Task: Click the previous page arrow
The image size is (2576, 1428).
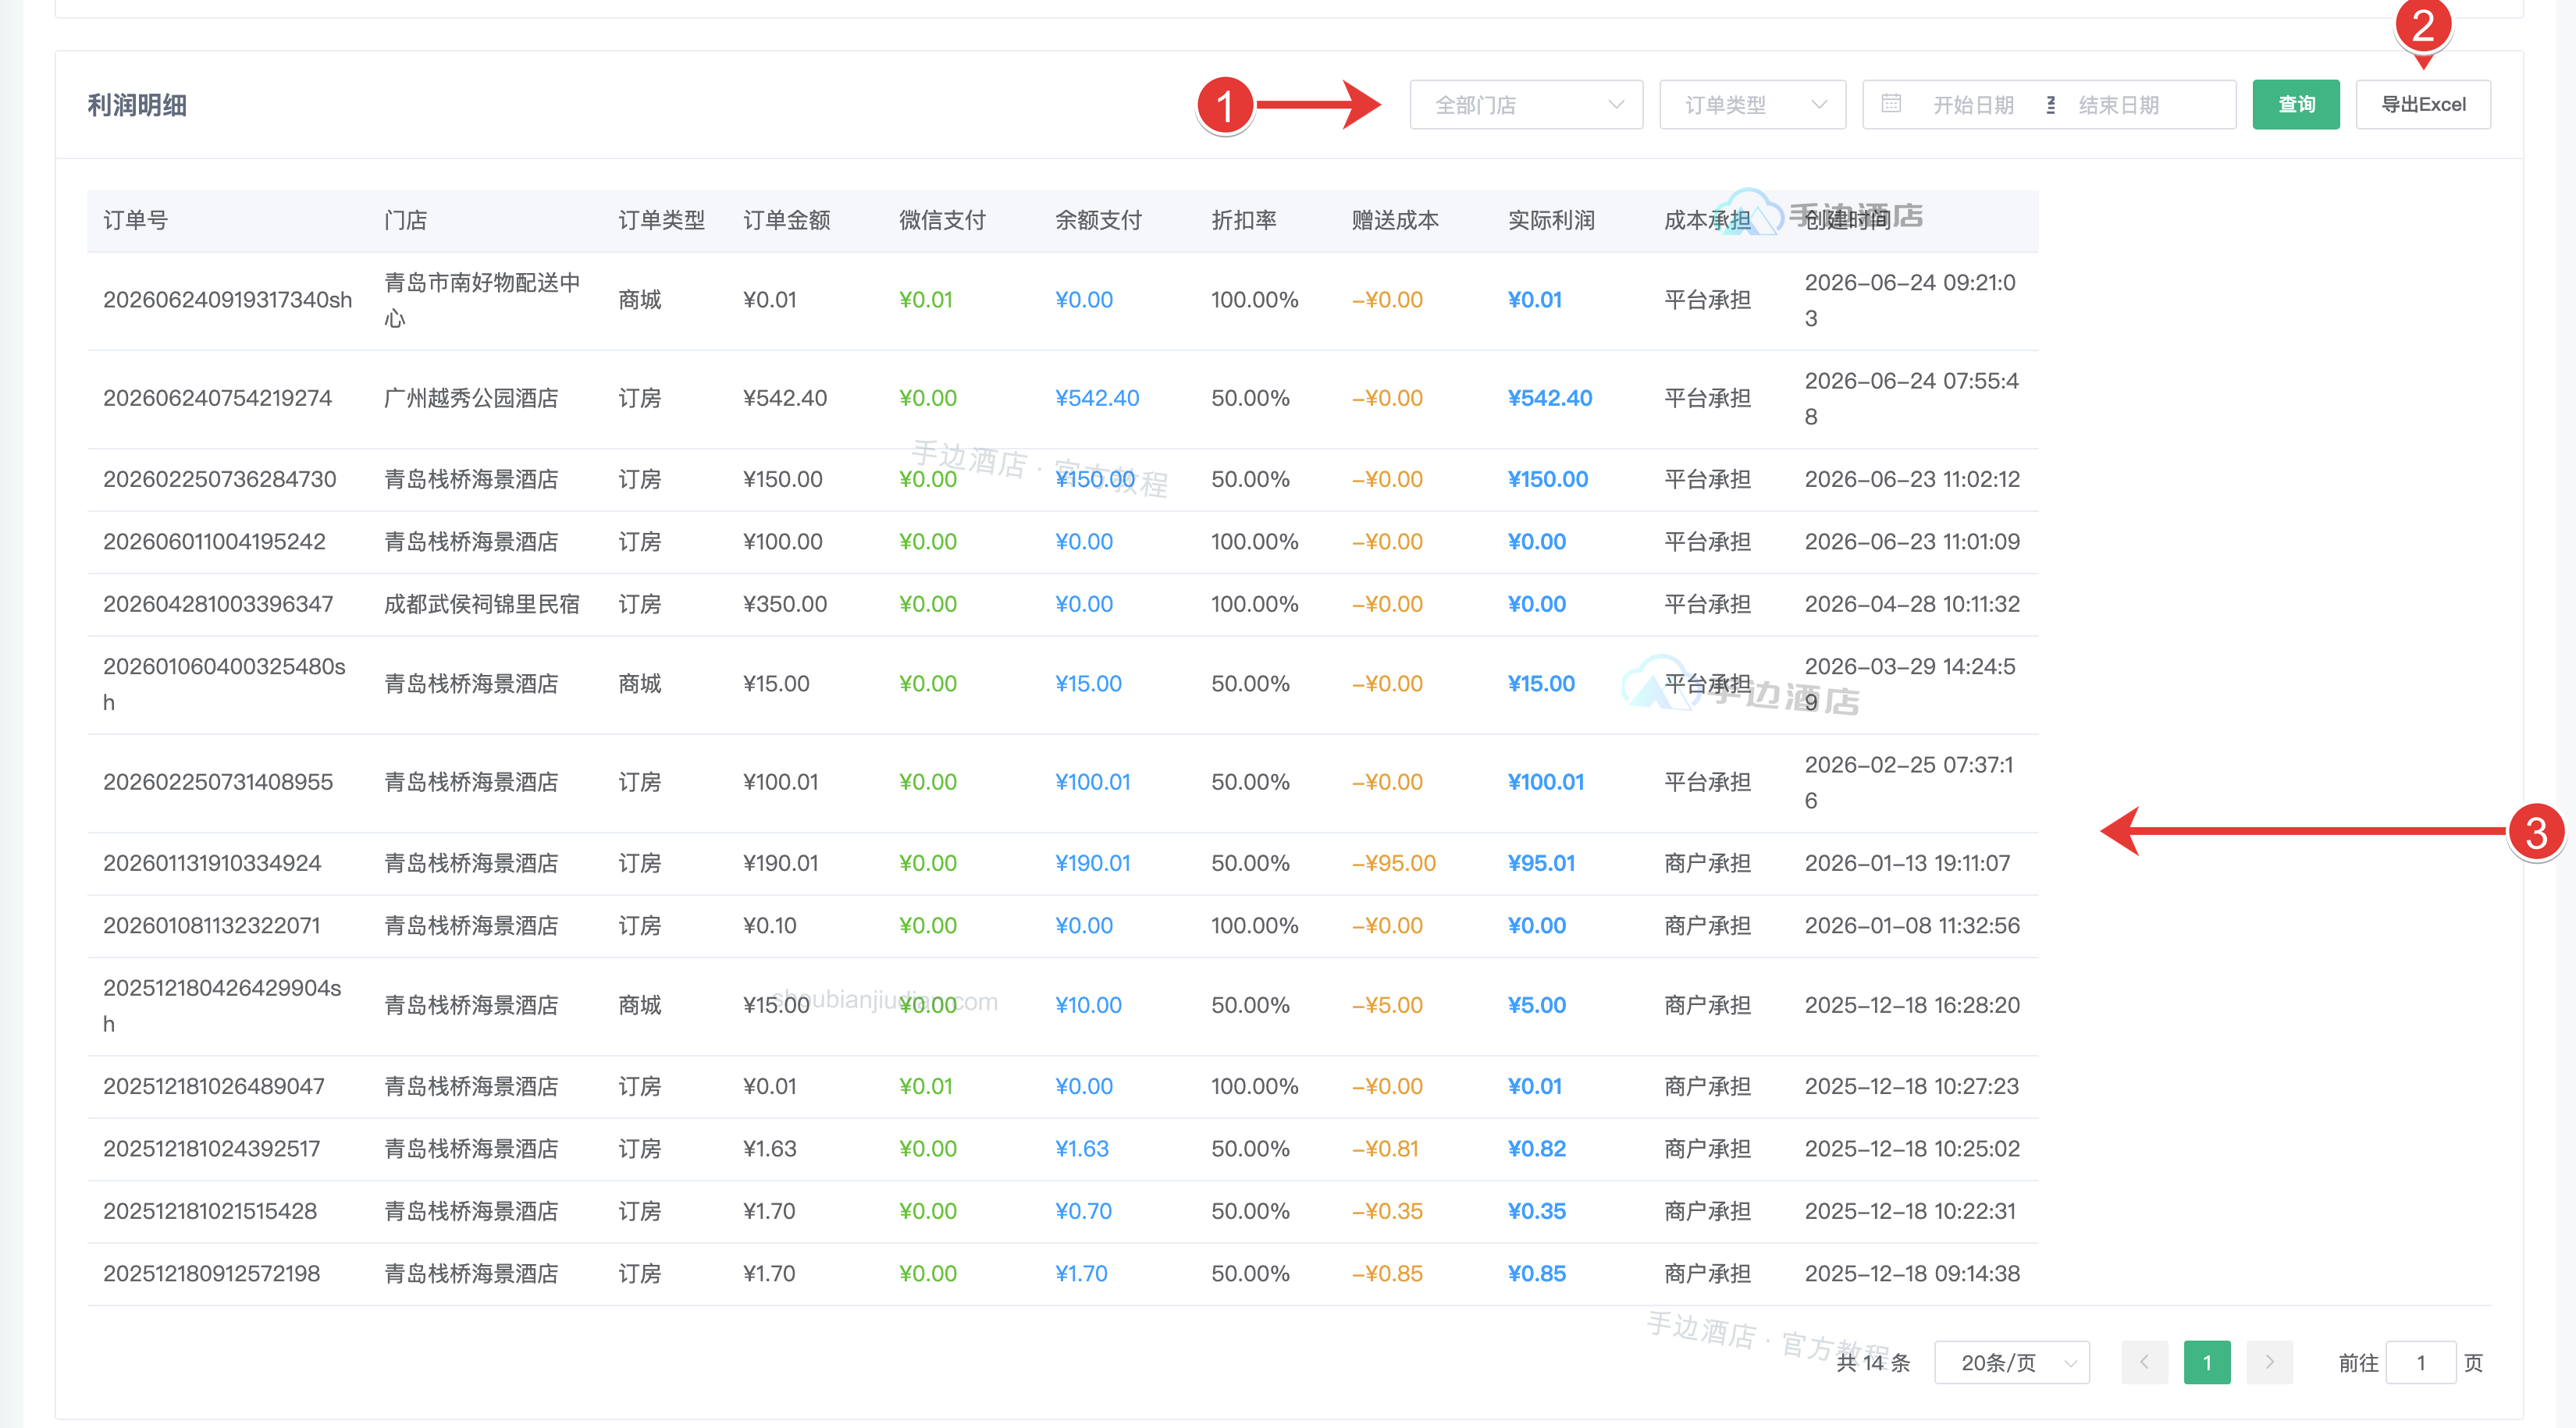Action: [2145, 1363]
